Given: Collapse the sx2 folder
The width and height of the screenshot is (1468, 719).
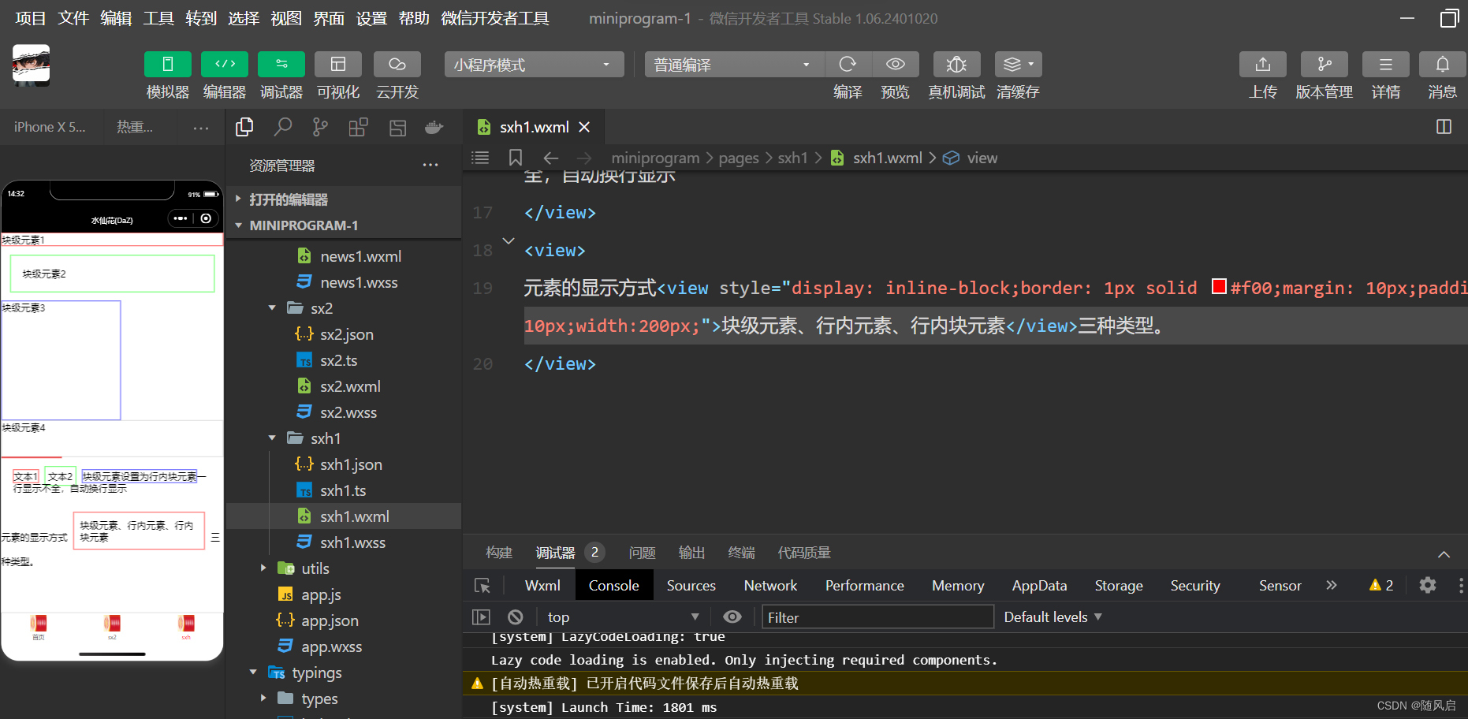Looking at the screenshot, I should pos(272,308).
